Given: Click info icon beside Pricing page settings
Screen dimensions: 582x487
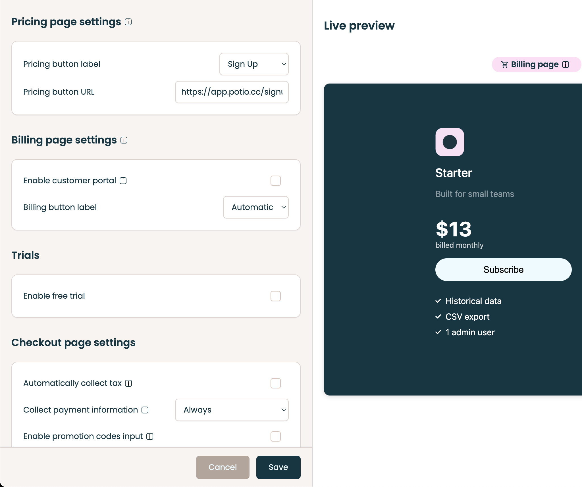Looking at the screenshot, I should [x=128, y=22].
